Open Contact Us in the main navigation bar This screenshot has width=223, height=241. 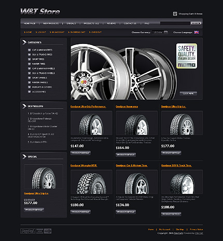[130, 23]
